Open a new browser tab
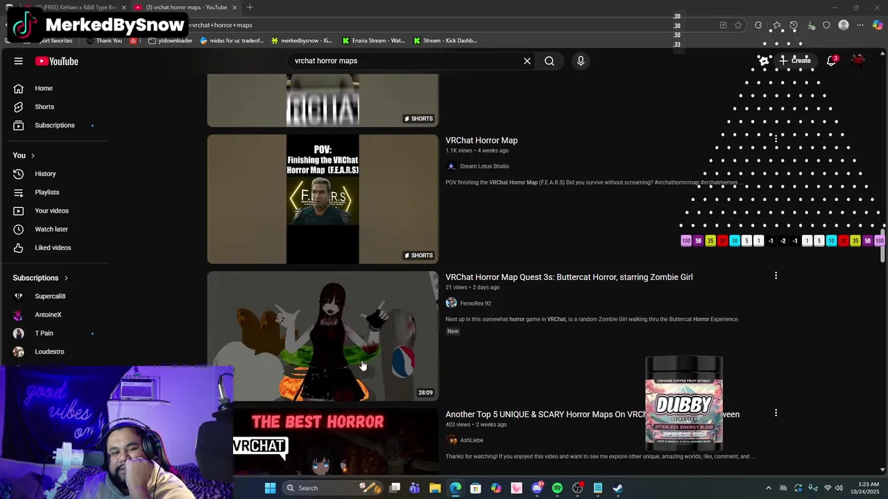888x499 pixels. [x=250, y=8]
